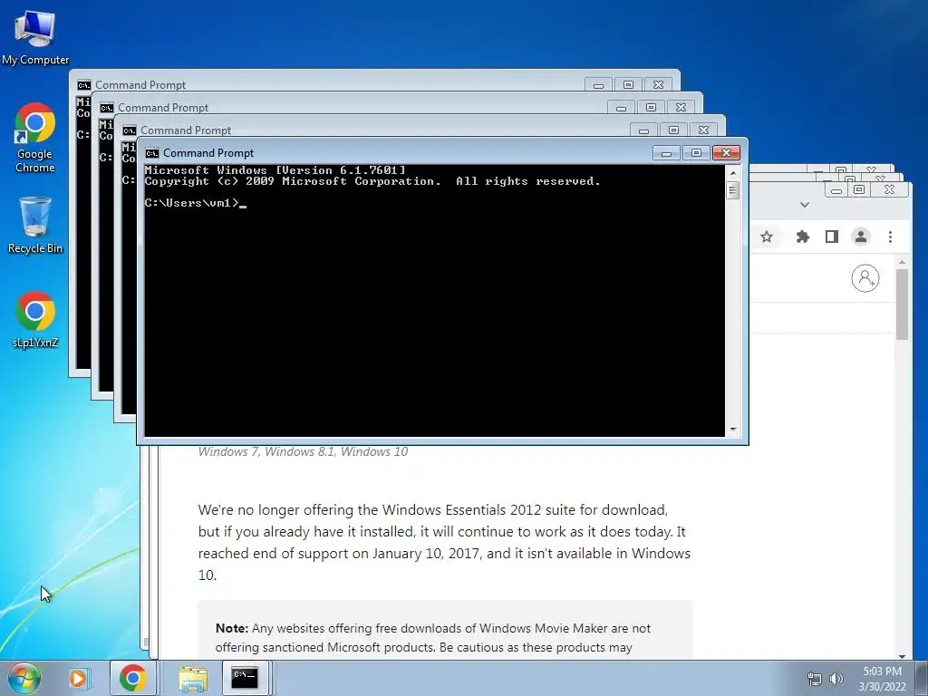The image size is (928, 696).
Task: Click the front Command Prompt title bar text
Action: pos(208,153)
